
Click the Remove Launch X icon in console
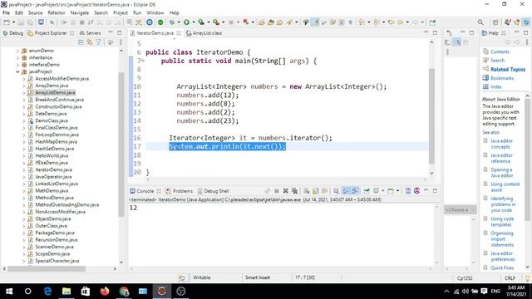coord(285,191)
